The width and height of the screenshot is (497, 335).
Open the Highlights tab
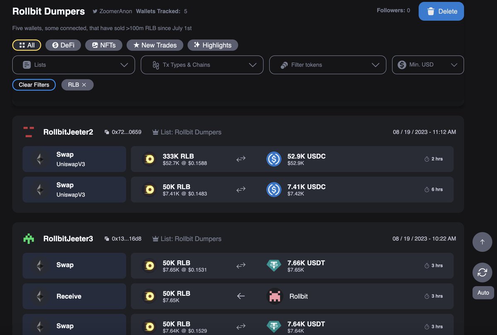[x=212, y=45]
